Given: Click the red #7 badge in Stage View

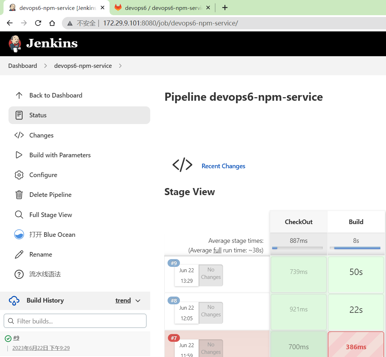Looking at the screenshot, I should [174, 338].
